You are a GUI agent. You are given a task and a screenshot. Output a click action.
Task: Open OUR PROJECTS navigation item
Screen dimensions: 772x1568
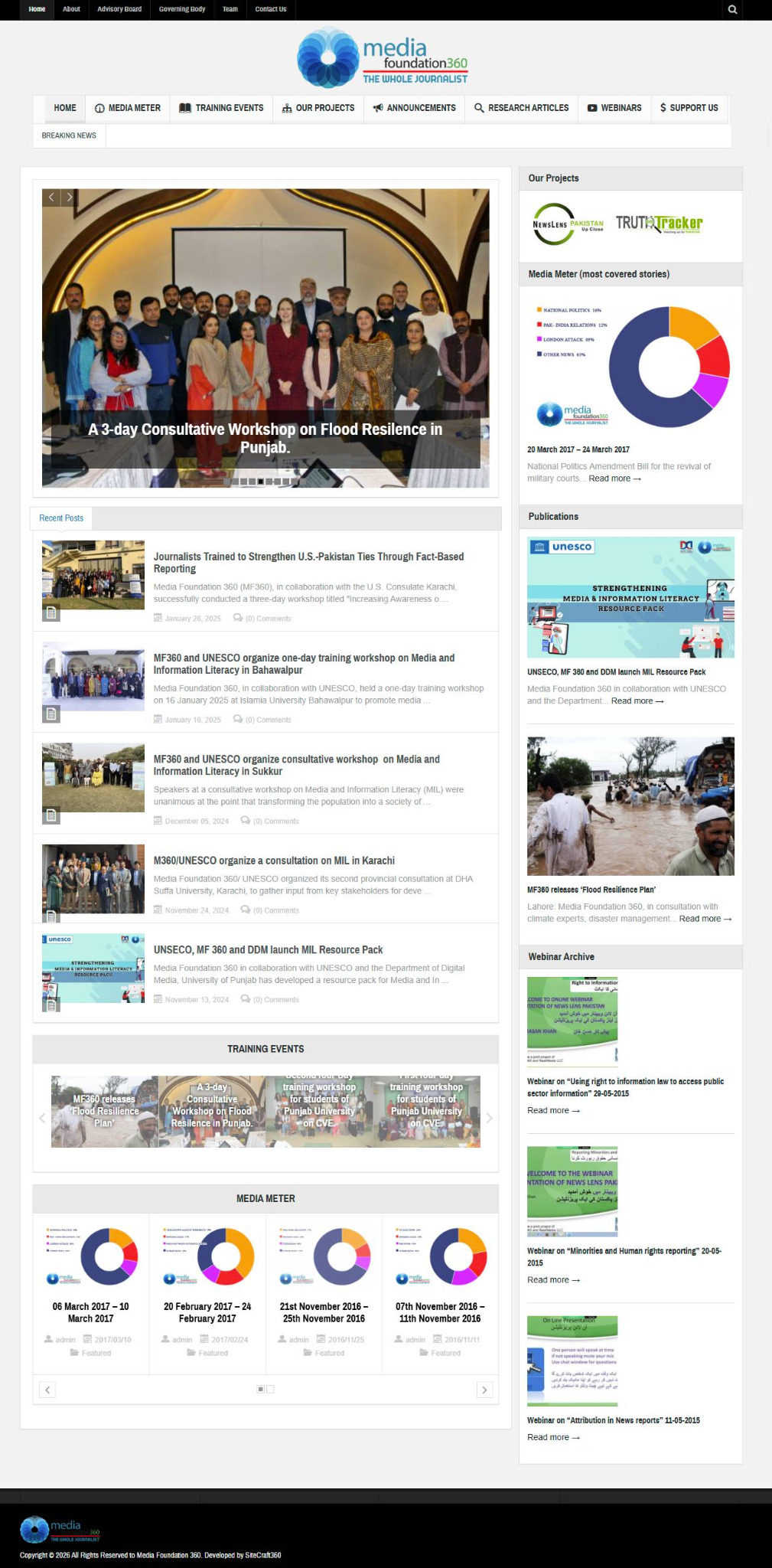tap(318, 108)
